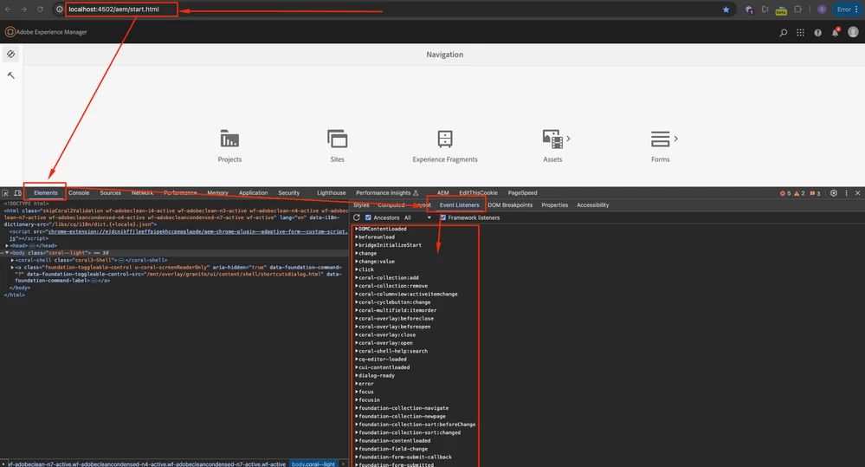The width and height of the screenshot is (865, 467).
Task: Switch to the Application tab
Action: point(253,192)
